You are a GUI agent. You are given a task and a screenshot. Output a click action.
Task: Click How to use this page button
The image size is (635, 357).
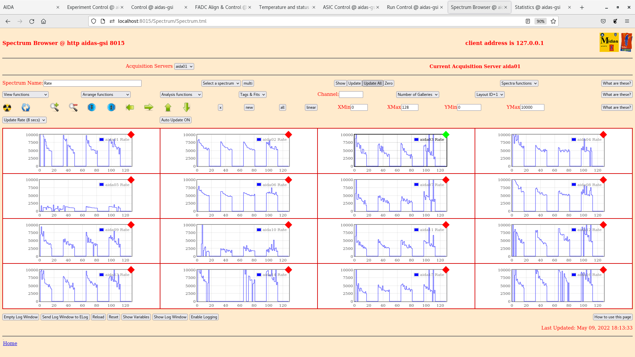(x=613, y=317)
